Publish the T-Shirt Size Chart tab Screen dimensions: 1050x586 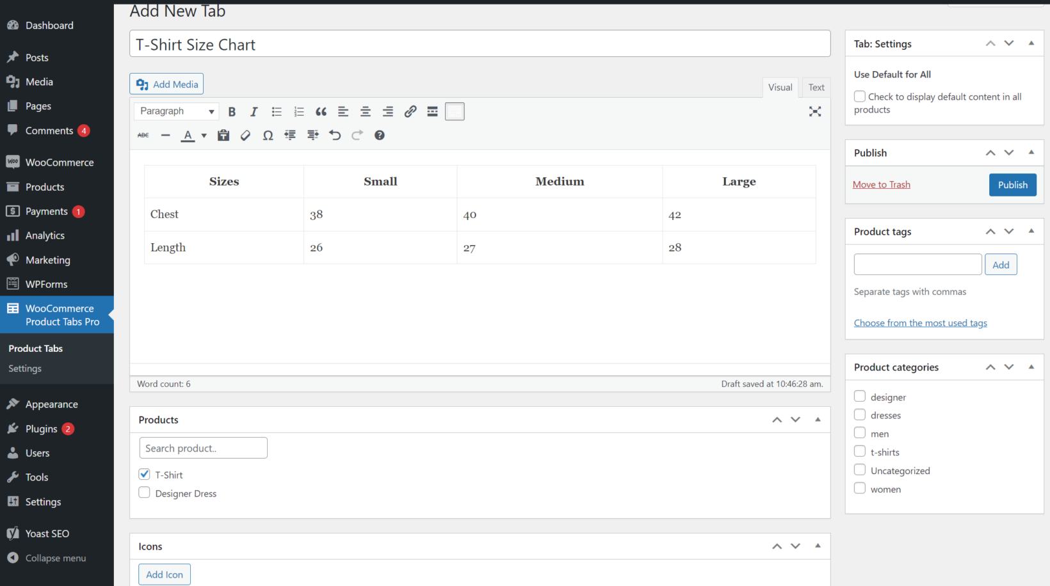[x=1012, y=184]
